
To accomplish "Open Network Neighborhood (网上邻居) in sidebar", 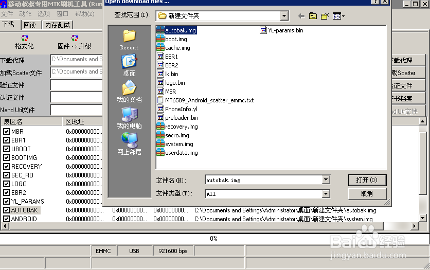I will [x=129, y=144].
